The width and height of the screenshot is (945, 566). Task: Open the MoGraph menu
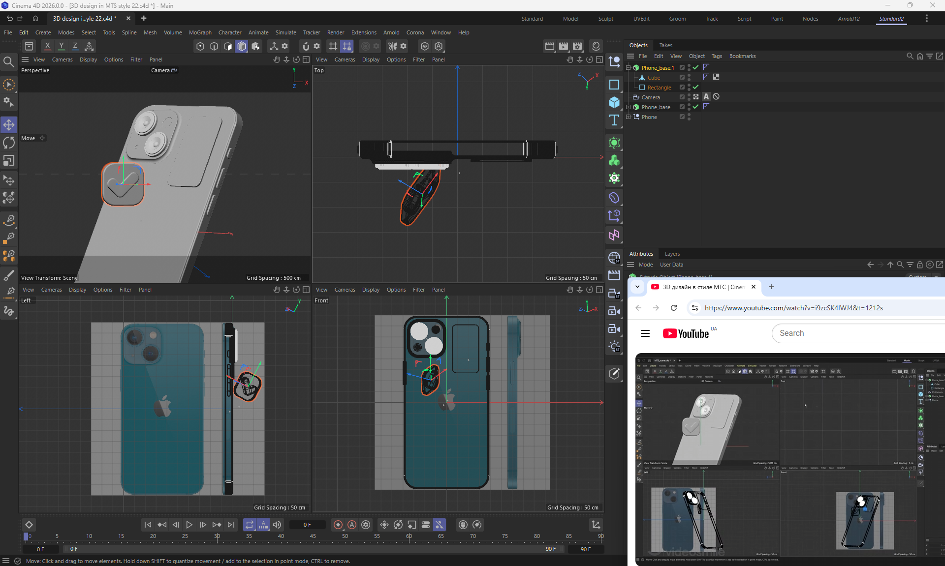point(200,32)
